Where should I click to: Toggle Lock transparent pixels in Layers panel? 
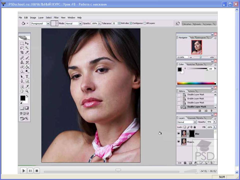[185, 127]
